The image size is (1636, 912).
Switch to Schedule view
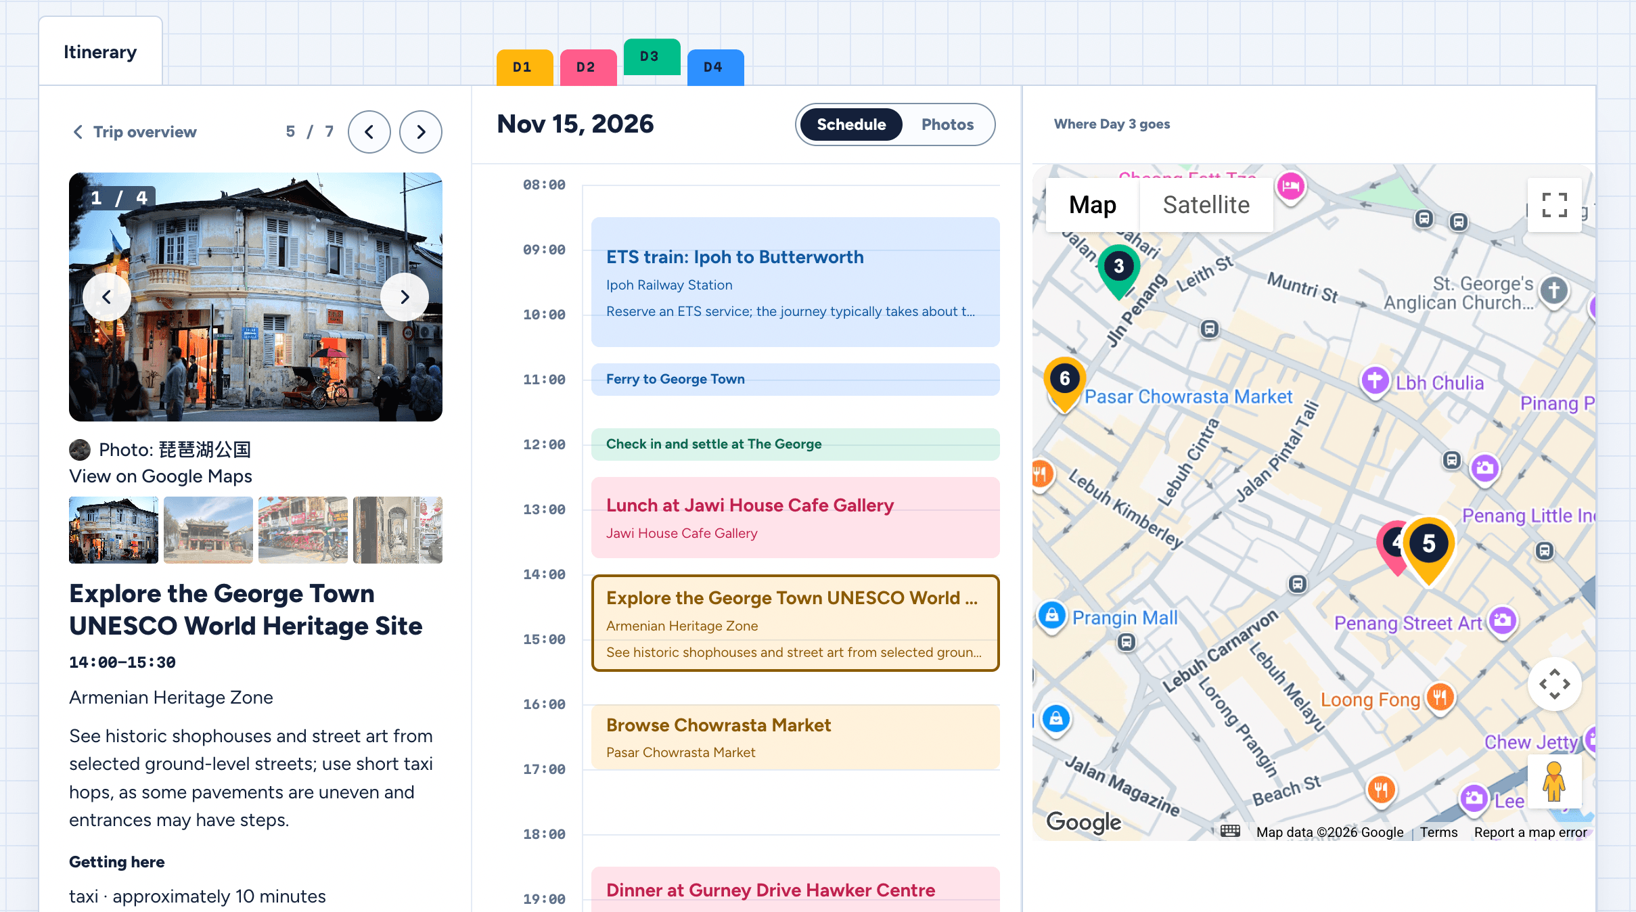pos(851,124)
